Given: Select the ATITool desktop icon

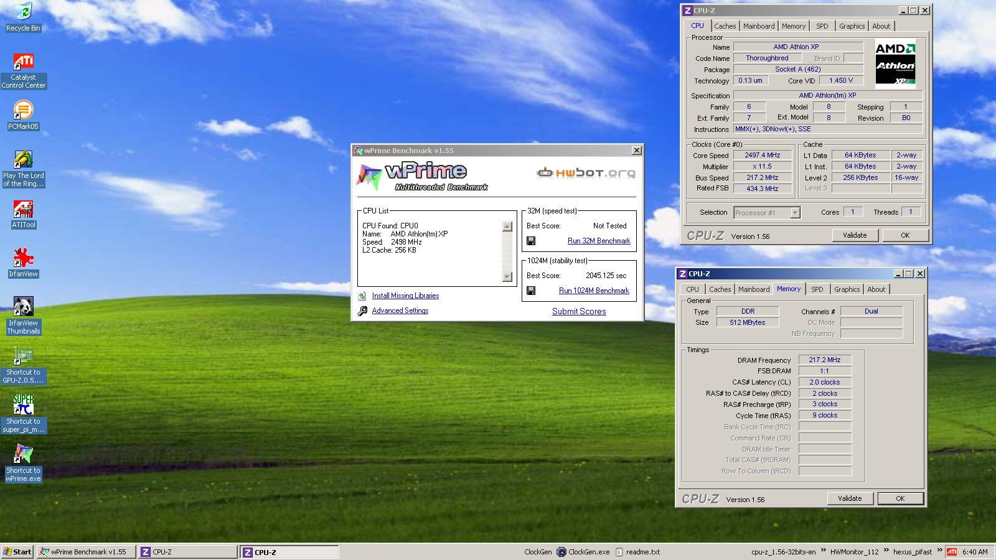Looking at the screenshot, I should pyautogui.click(x=23, y=214).
